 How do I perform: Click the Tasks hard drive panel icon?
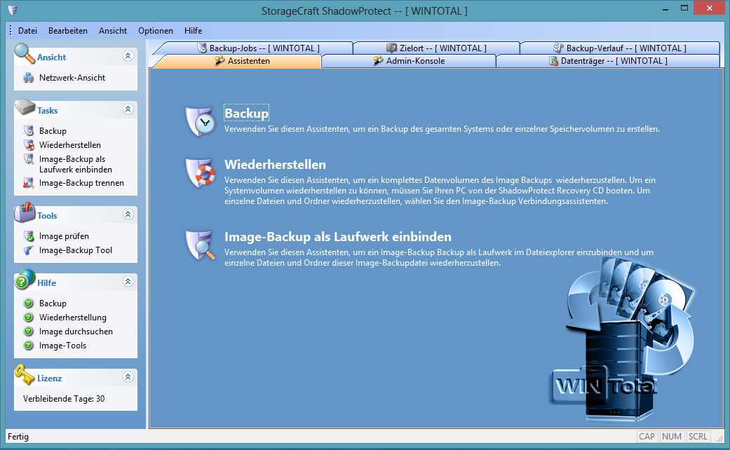coord(25,107)
